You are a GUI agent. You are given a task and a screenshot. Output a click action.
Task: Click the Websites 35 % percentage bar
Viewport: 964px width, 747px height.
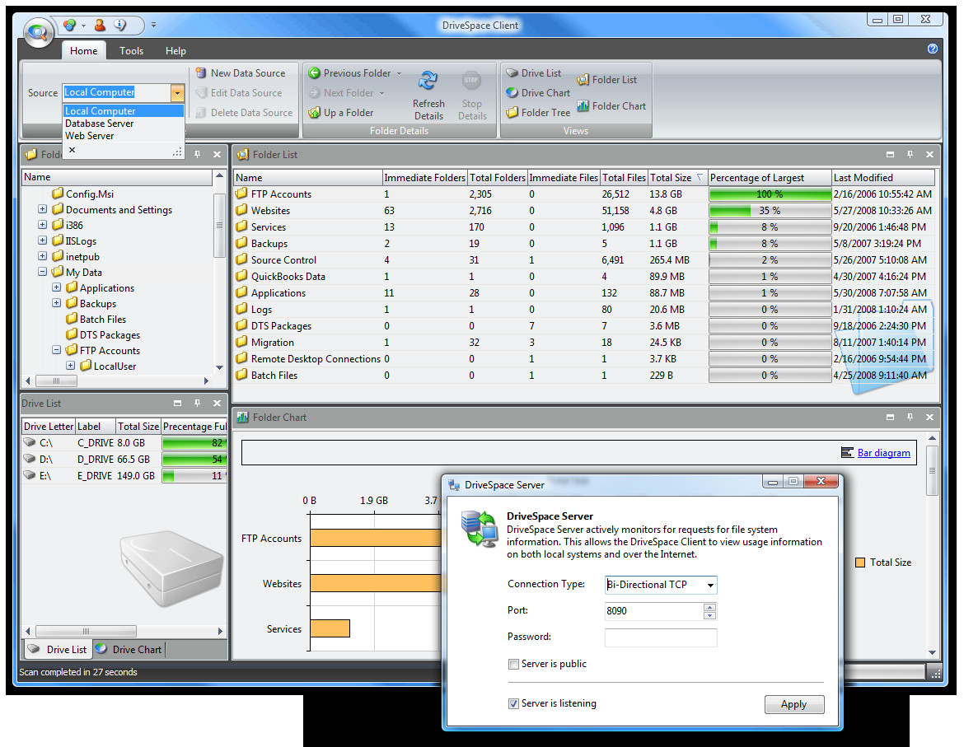point(770,211)
